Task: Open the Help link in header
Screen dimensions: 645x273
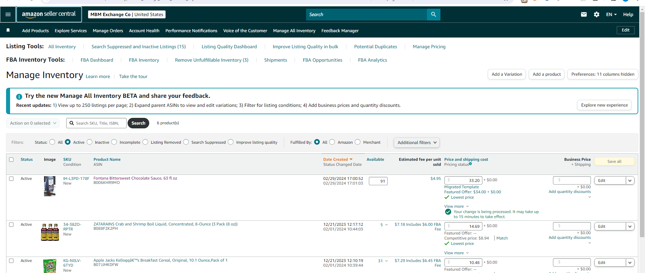Action: tap(628, 14)
